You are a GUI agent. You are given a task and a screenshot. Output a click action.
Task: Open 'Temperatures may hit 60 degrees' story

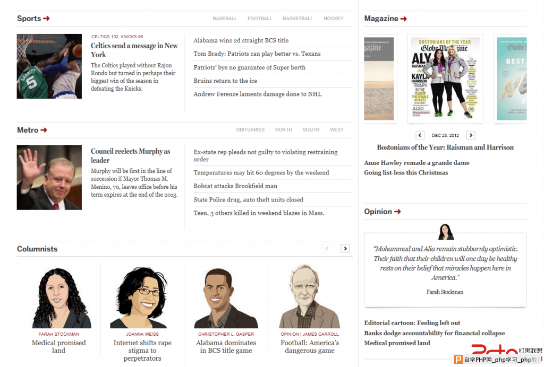coord(261,172)
